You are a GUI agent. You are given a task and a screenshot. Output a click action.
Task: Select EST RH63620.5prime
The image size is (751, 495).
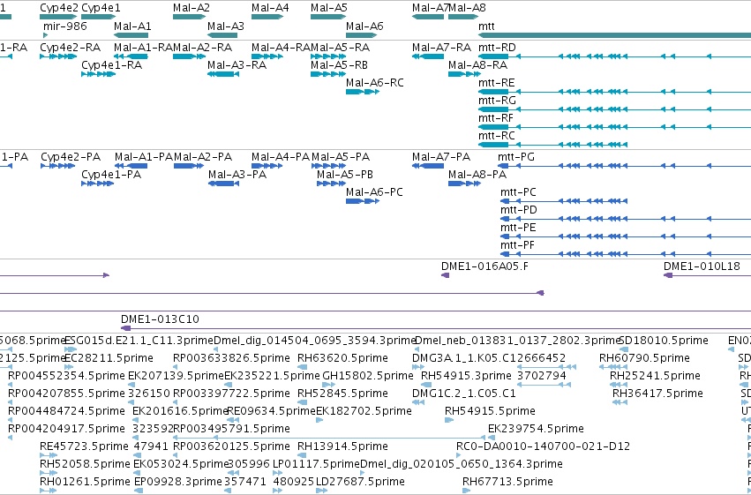[301, 367]
